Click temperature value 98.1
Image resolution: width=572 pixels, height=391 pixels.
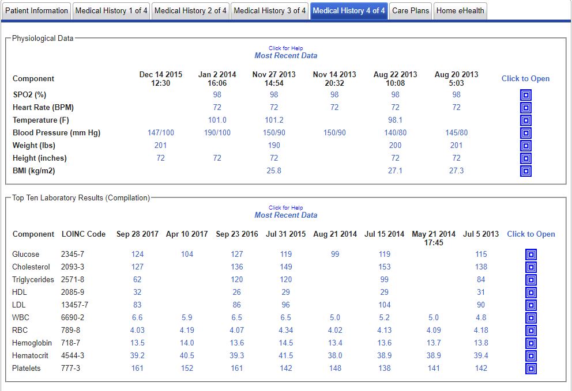[x=395, y=120]
